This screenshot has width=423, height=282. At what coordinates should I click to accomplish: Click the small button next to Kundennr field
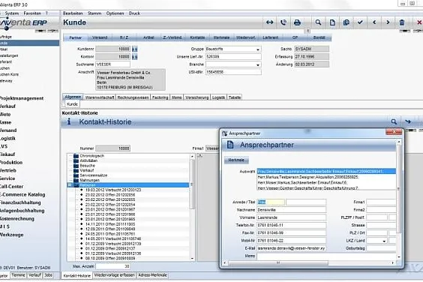134,49
